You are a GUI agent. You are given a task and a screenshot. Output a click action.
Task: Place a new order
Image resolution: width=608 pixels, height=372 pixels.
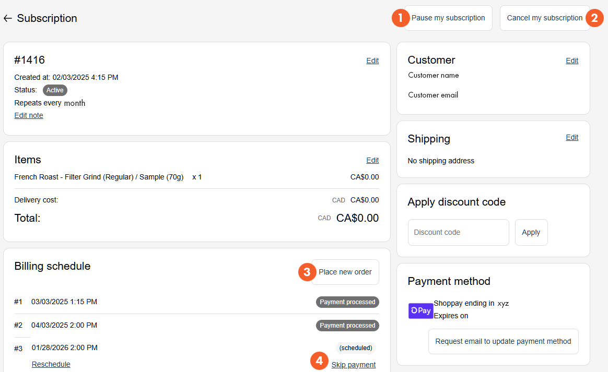(345, 272)
